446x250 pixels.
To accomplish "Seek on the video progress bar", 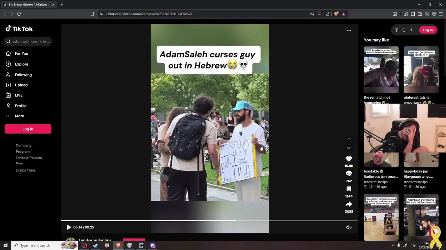I will pos(210,220).
